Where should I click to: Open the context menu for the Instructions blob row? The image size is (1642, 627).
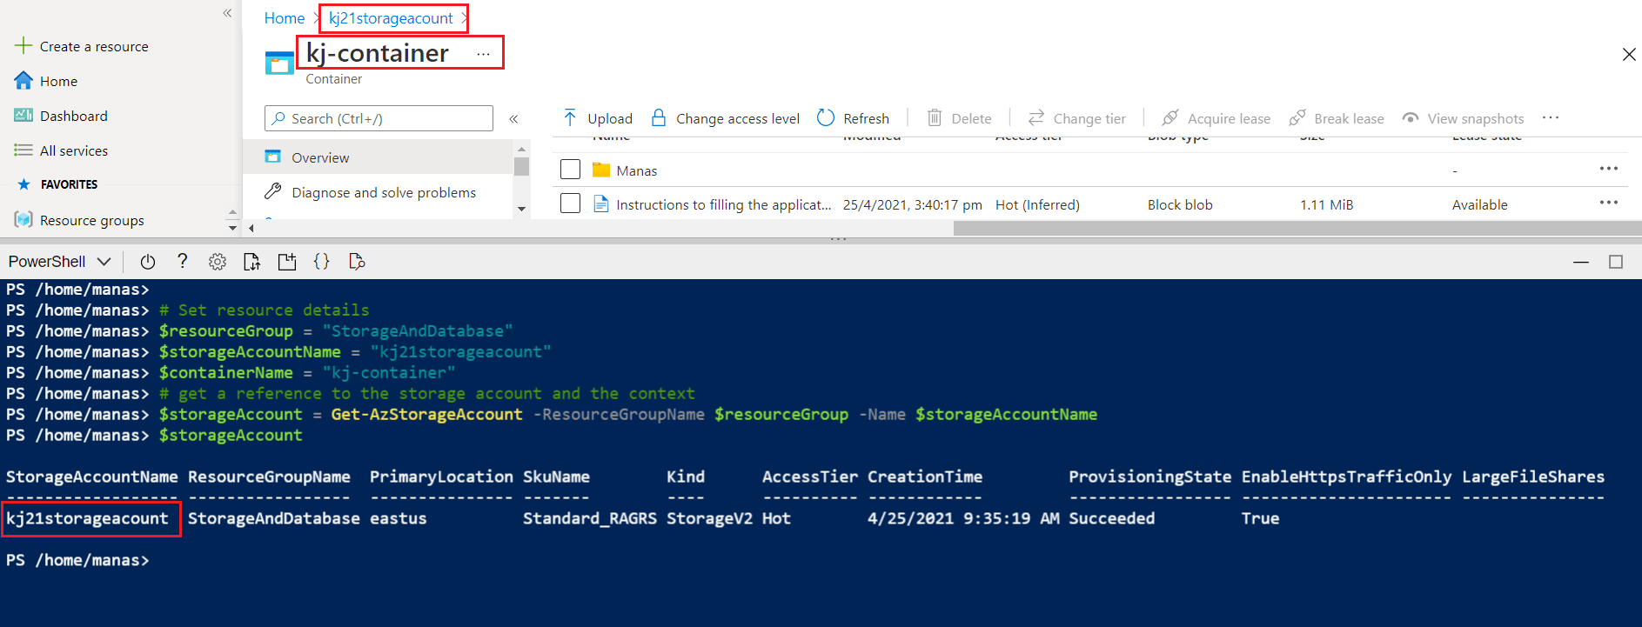click(x=1608, y=203)
